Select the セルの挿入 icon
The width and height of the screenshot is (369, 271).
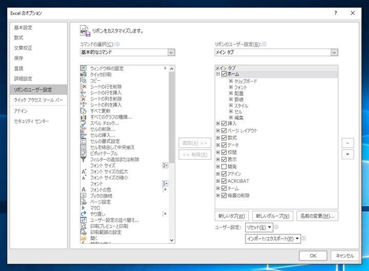click(x=84, y=135)
